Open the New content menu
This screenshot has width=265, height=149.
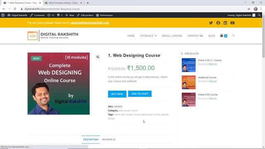(x=70, y=15)
